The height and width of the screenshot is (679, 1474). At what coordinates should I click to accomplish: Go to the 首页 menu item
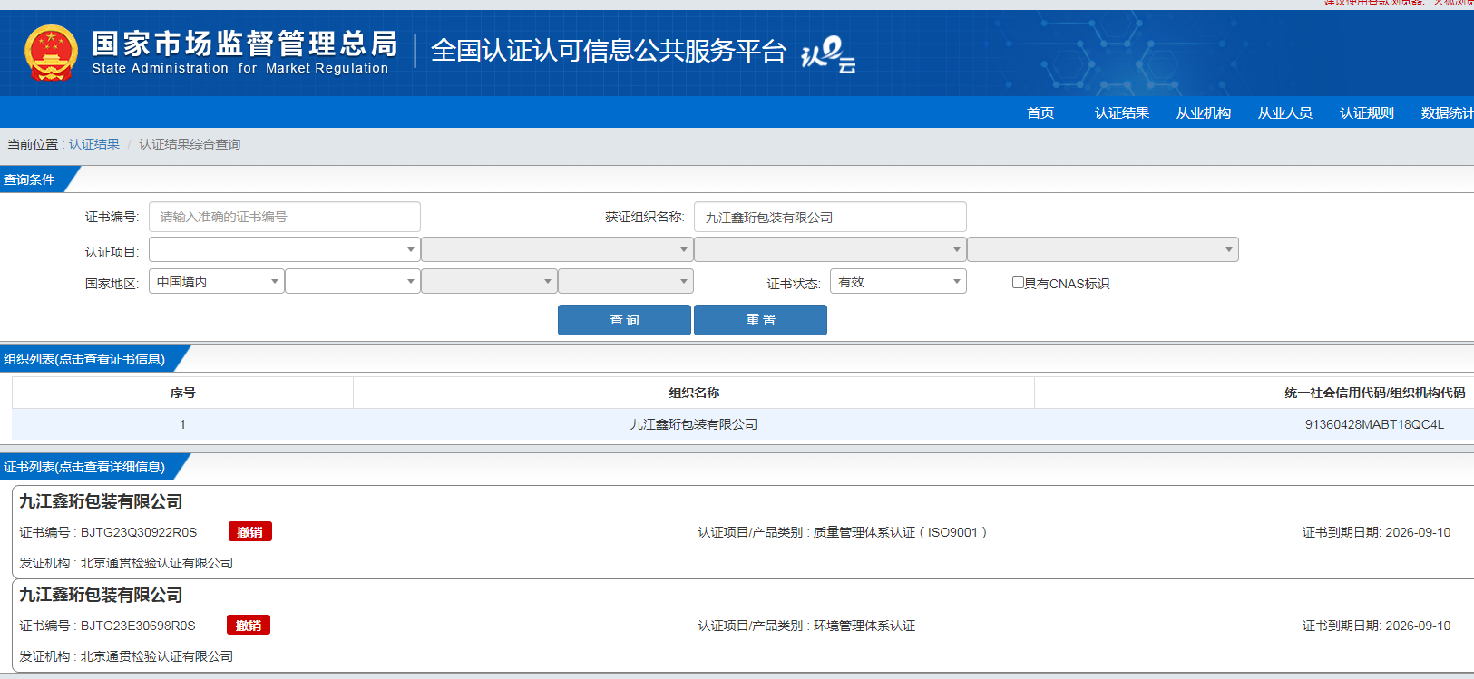coord(1040,112)
